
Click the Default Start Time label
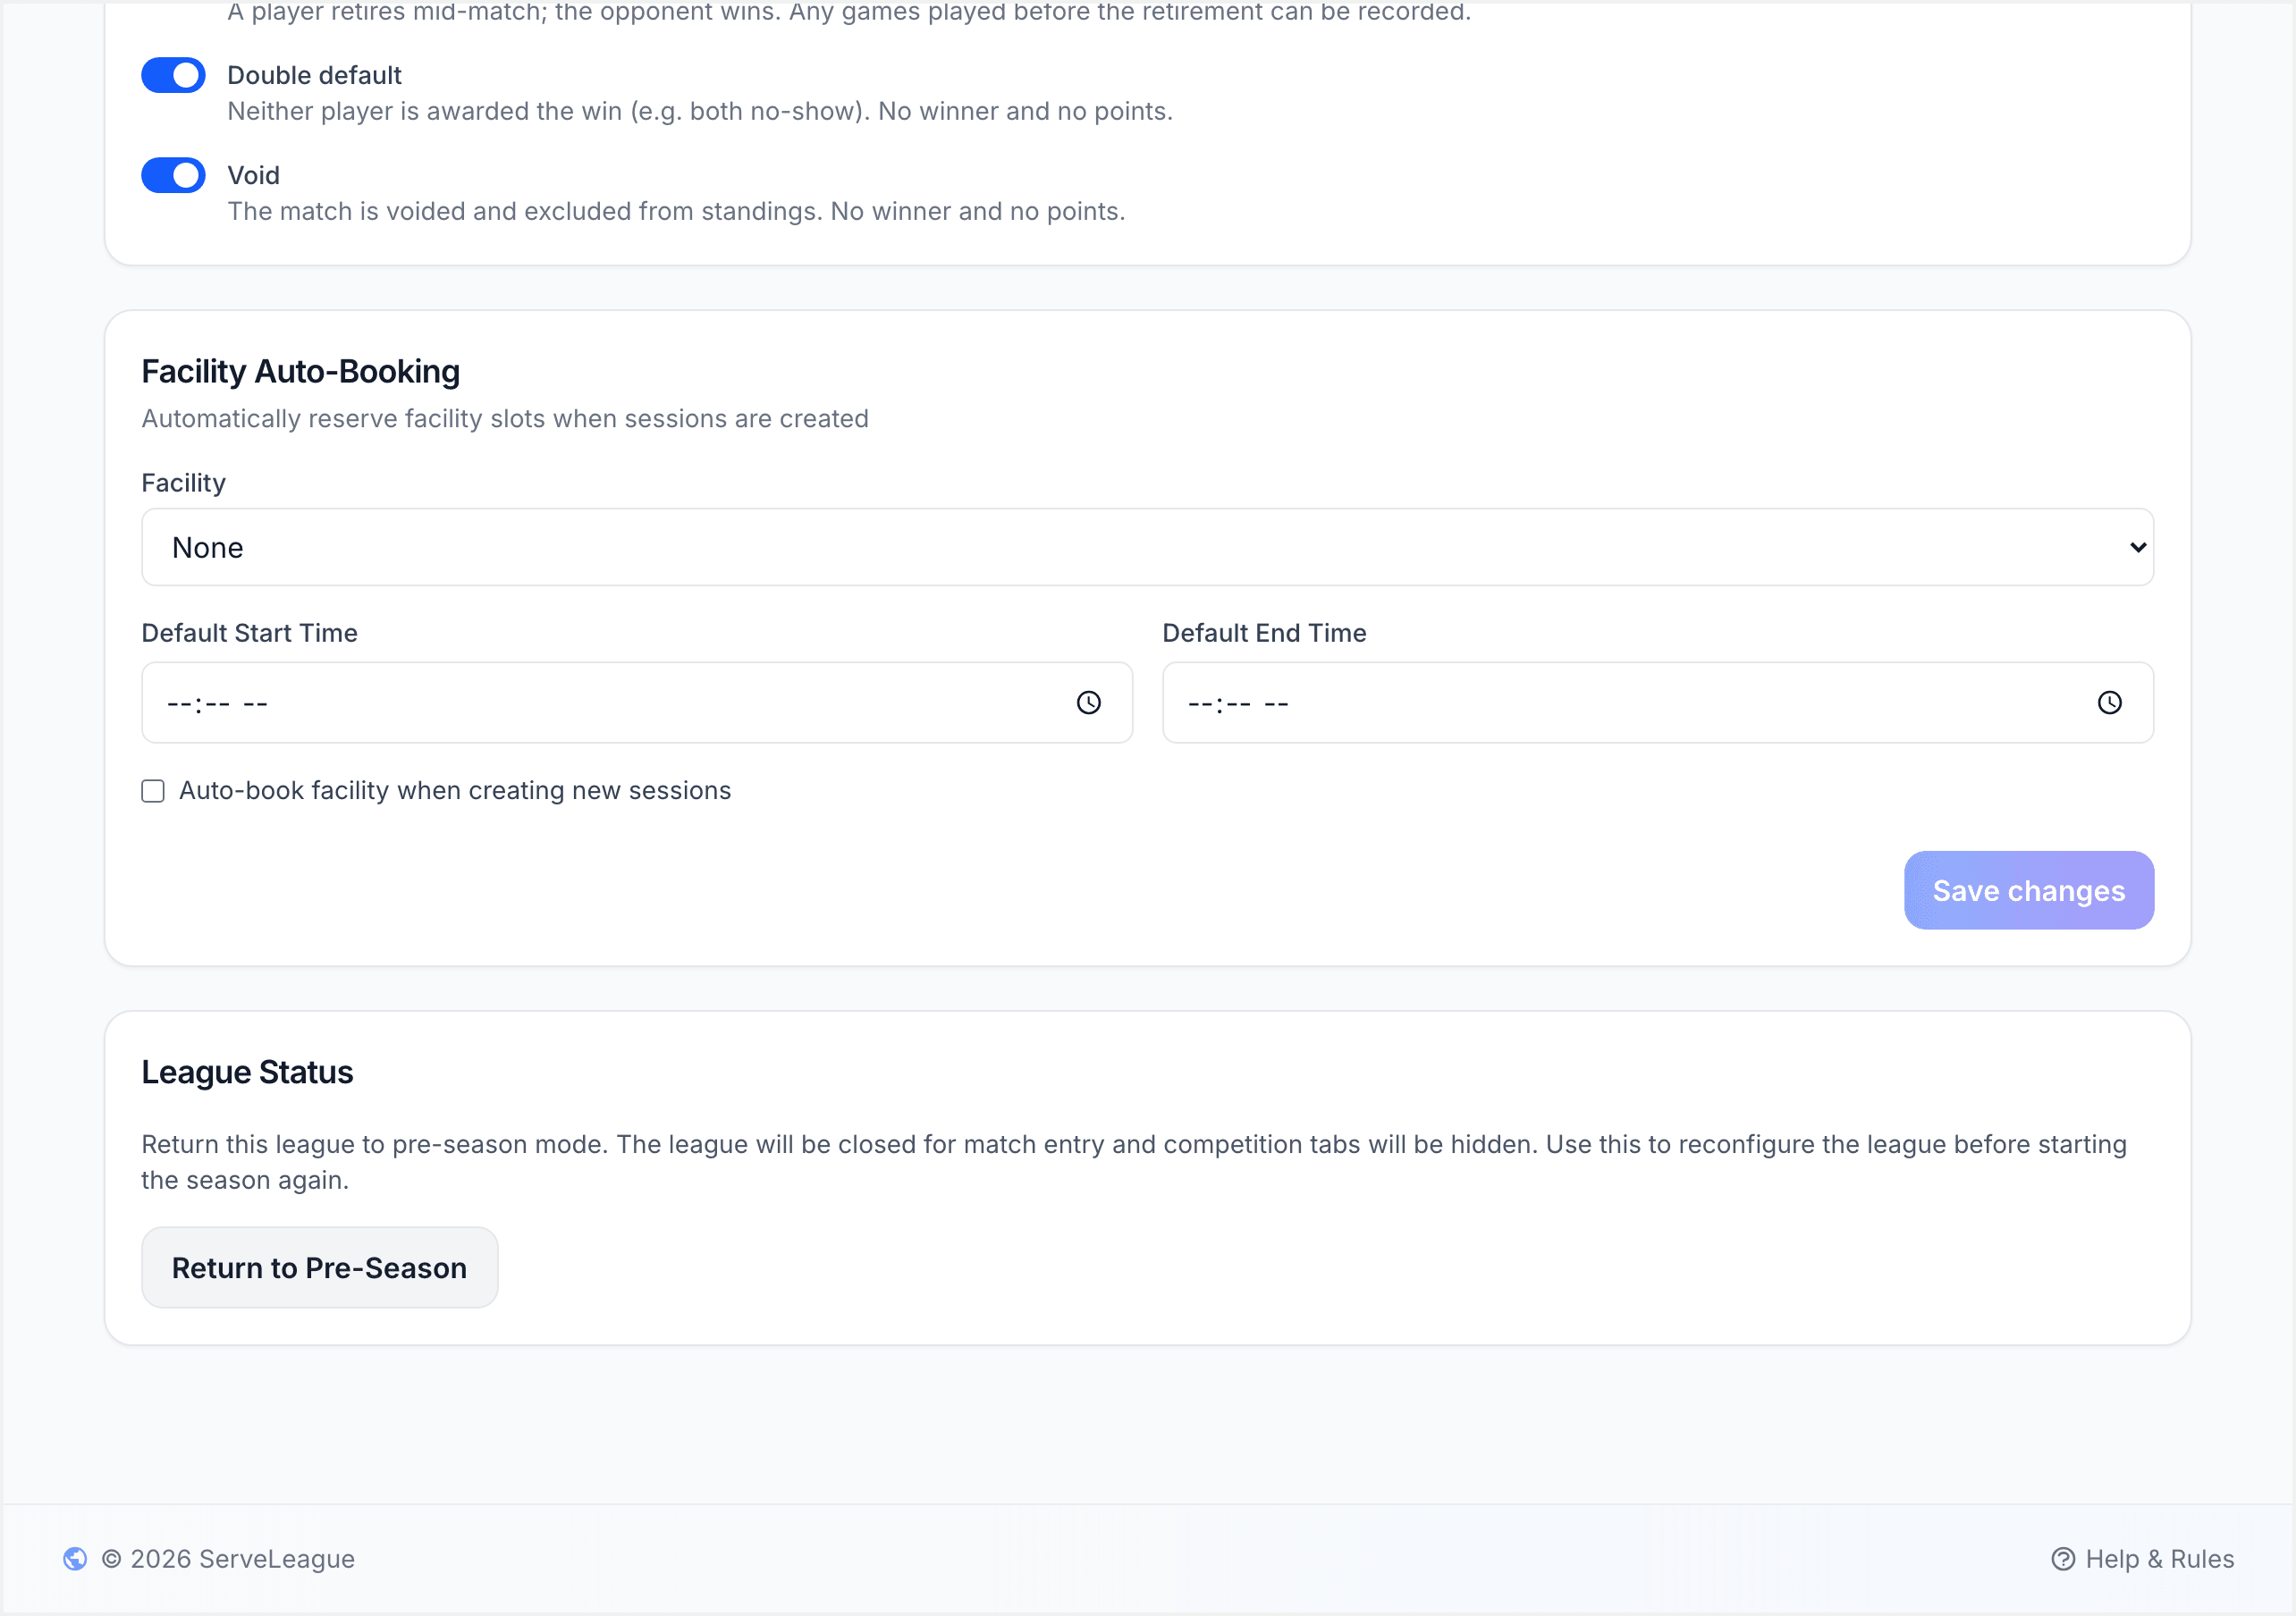(x=249, y=633)
